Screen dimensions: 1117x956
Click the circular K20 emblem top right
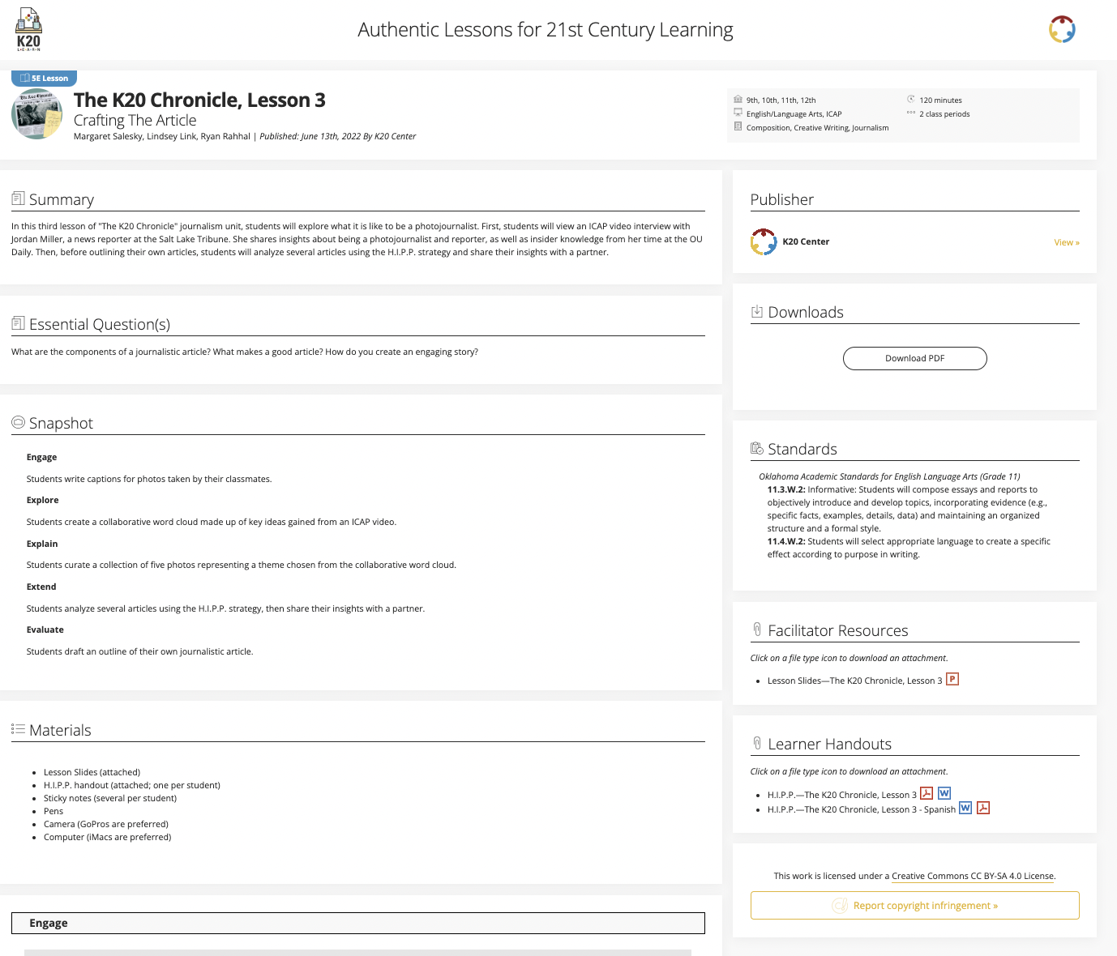(x=1062, y=29)
